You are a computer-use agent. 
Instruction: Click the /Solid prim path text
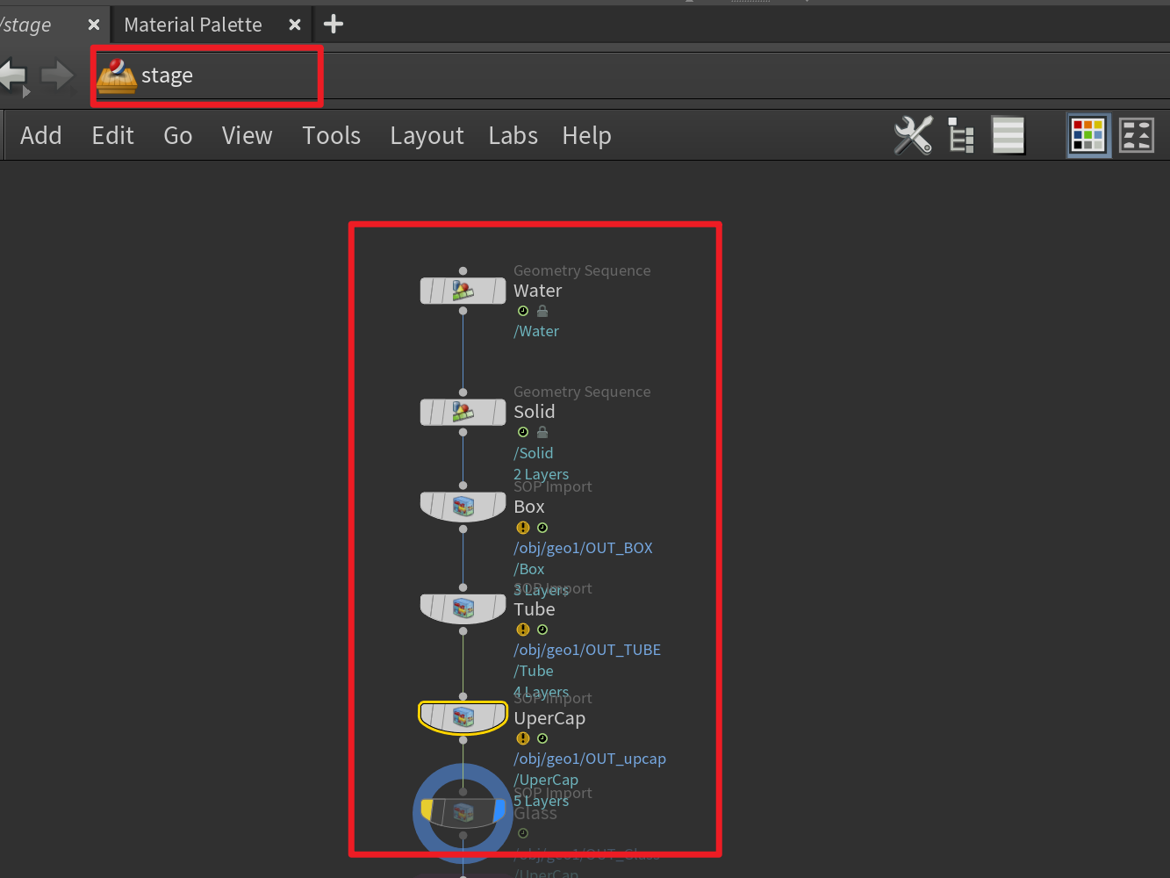534,453
